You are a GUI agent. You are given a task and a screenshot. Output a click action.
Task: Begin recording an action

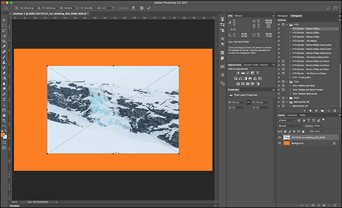tap(310, 111)
